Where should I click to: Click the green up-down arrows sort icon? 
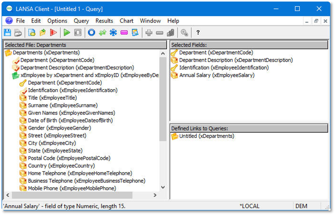coord(103,33)
